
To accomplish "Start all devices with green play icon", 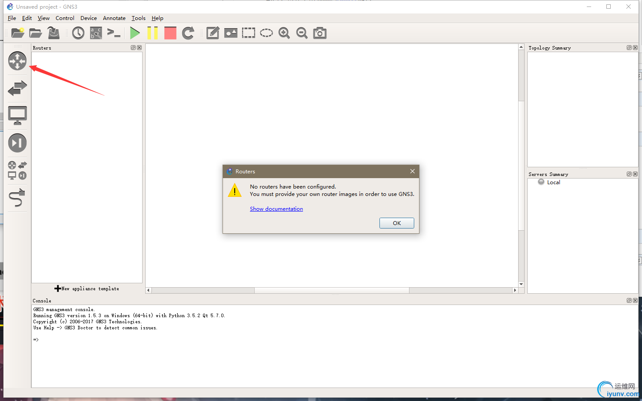I will pyautogui.click(x=135, y=33).
